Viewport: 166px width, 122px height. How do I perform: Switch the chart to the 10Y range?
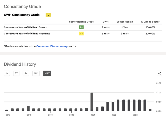[x=36, y=73]
